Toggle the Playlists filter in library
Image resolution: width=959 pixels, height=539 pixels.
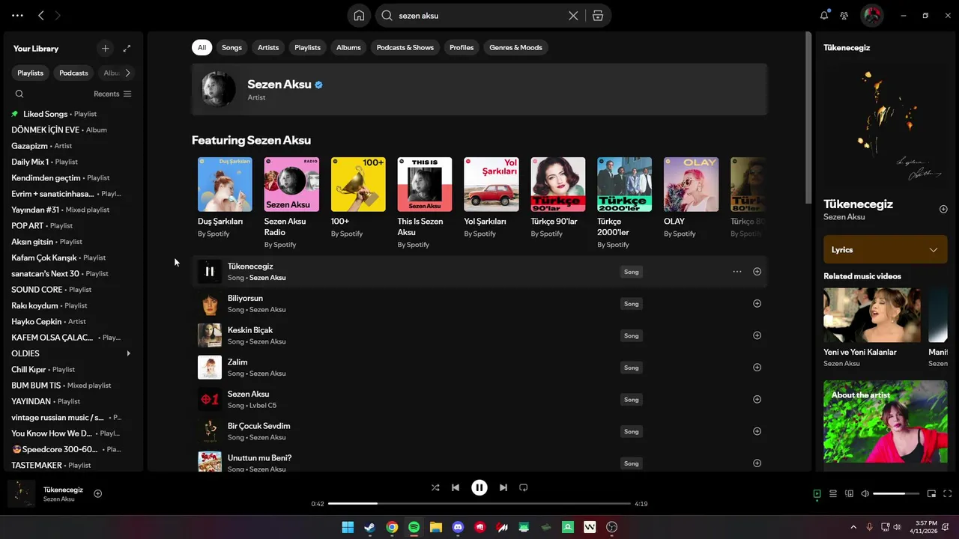tap(31, 73)
